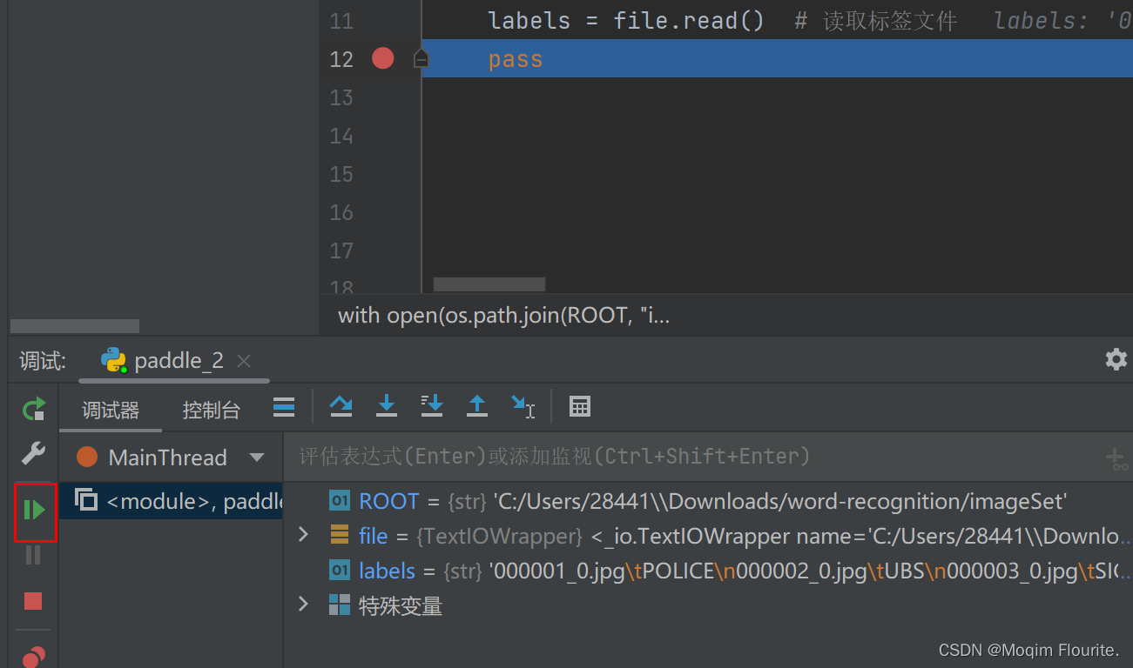Pause the running program
The width and height of the screenshot is (1133, 668).
coord(33,555)
